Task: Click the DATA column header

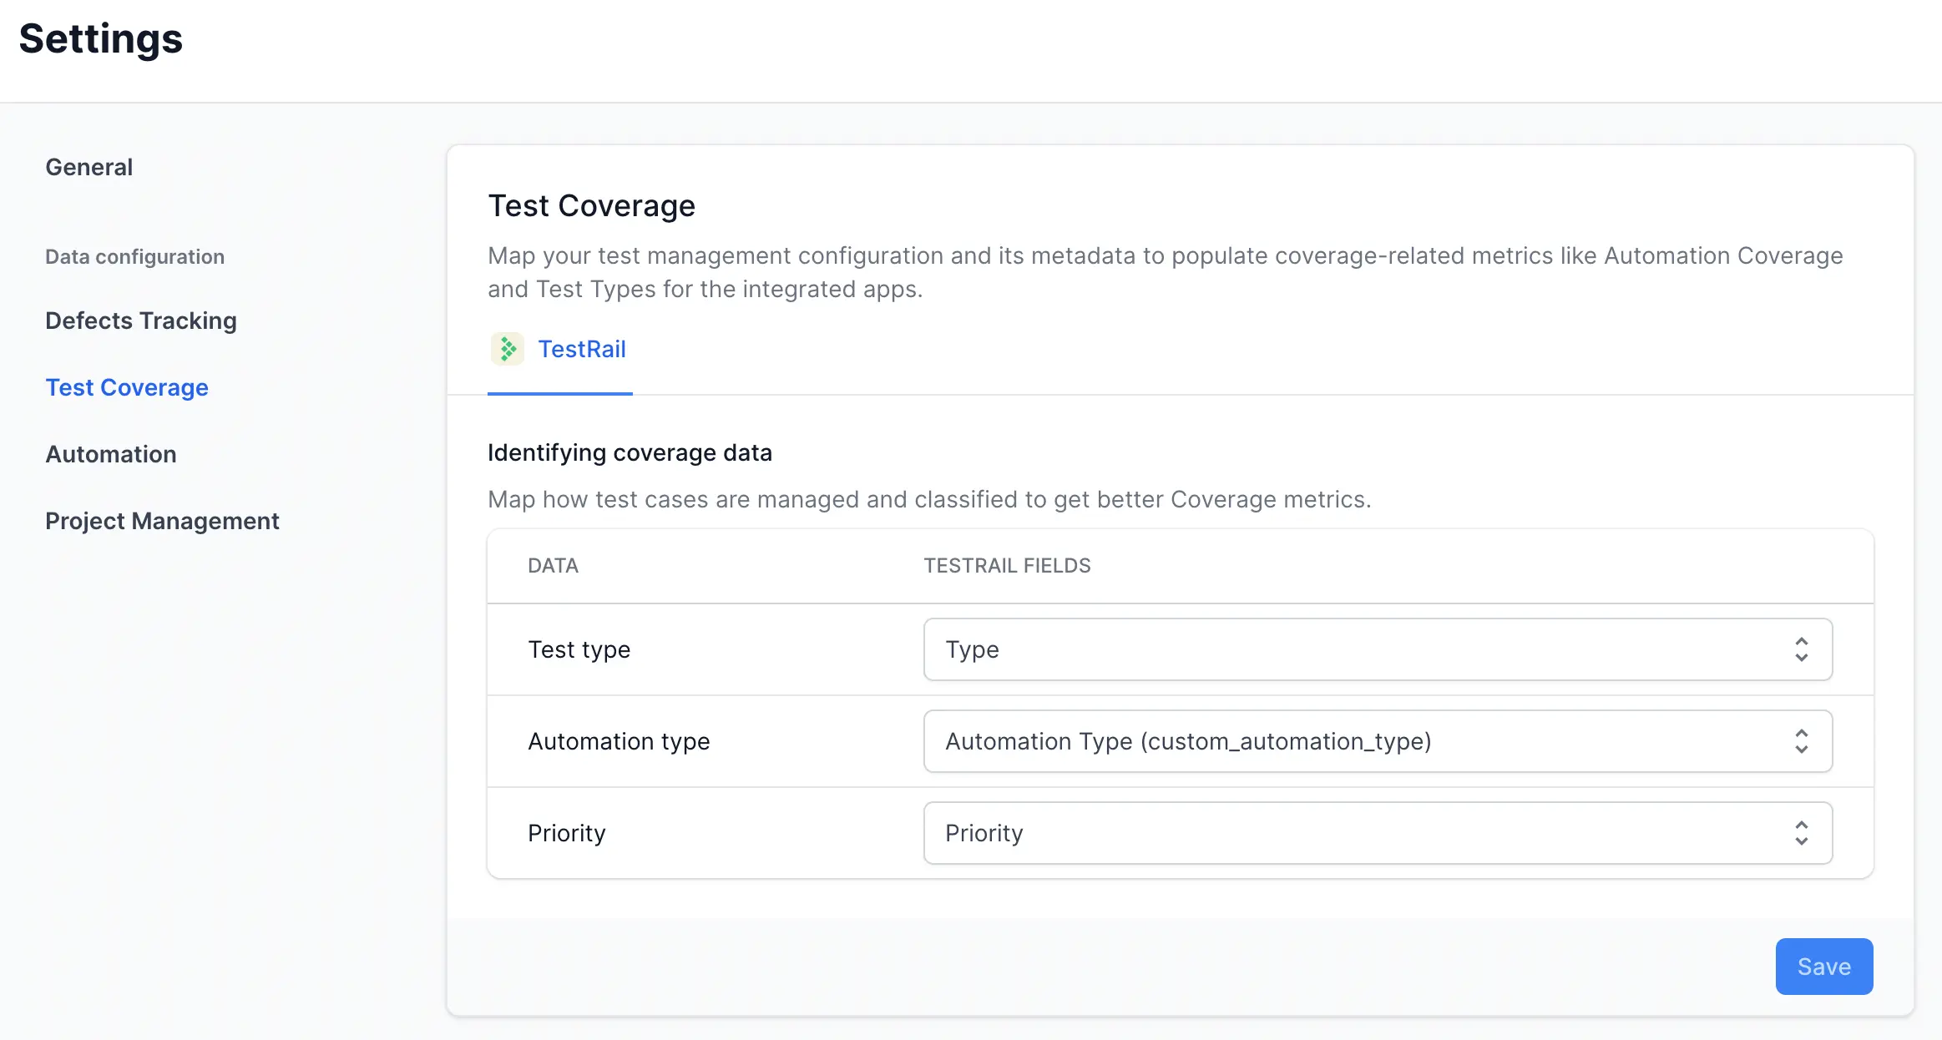Action: tap(552, 565)
